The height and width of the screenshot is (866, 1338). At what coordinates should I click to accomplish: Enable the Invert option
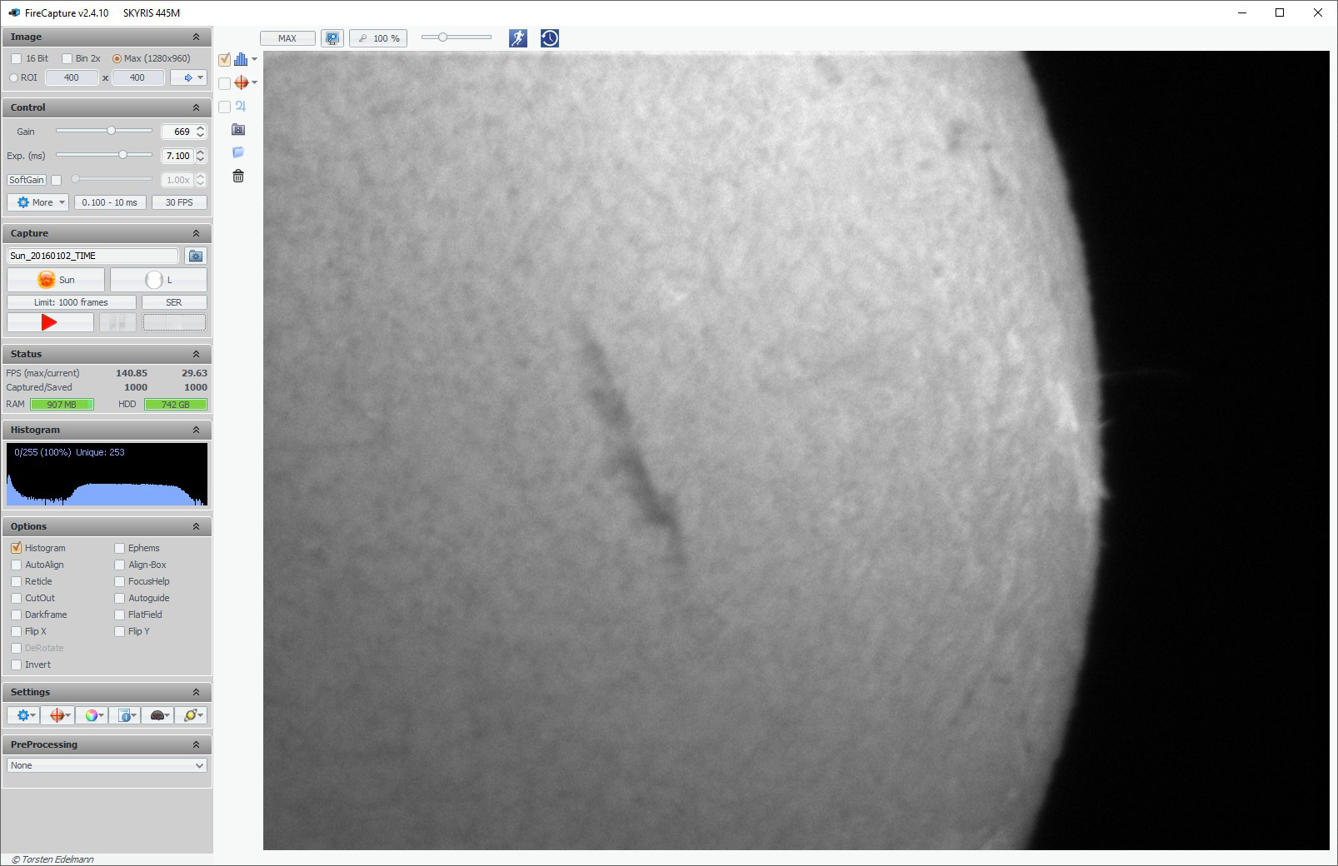[x=17, y=664]
